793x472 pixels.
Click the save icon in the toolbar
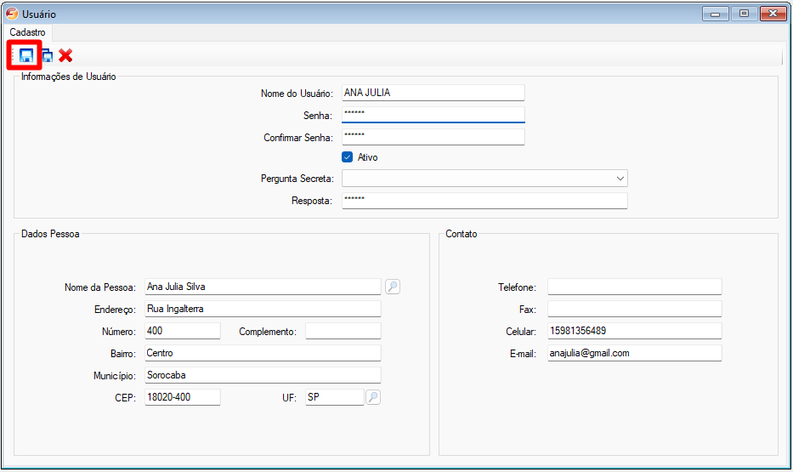(x=25, y=56)
